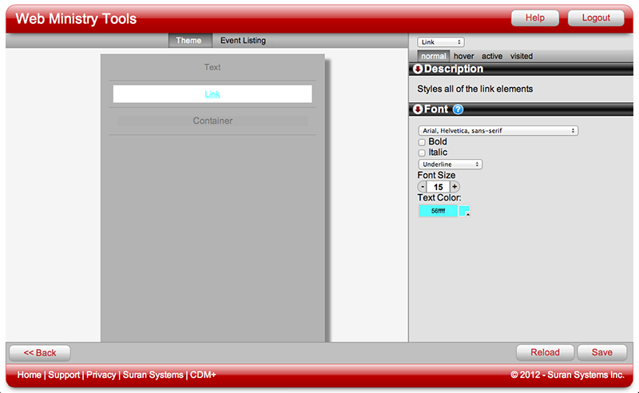Click the Save button
Viewport: 639px width, 393px height.
click(601, 352)
